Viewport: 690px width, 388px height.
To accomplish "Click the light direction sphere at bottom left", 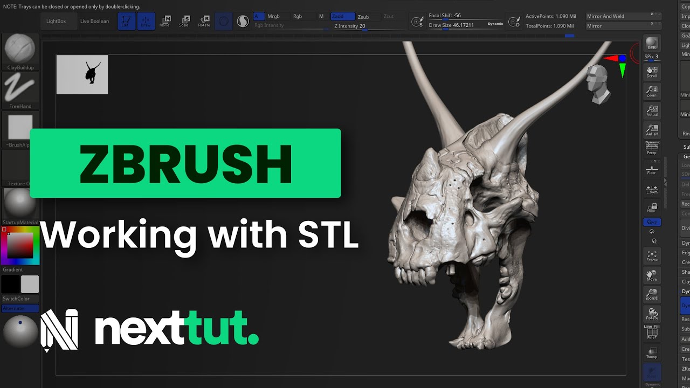I will coord(20,331).
